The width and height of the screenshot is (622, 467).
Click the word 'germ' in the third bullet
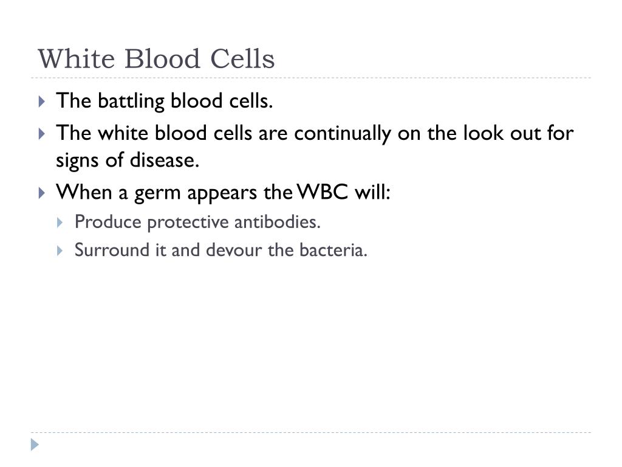157,194
